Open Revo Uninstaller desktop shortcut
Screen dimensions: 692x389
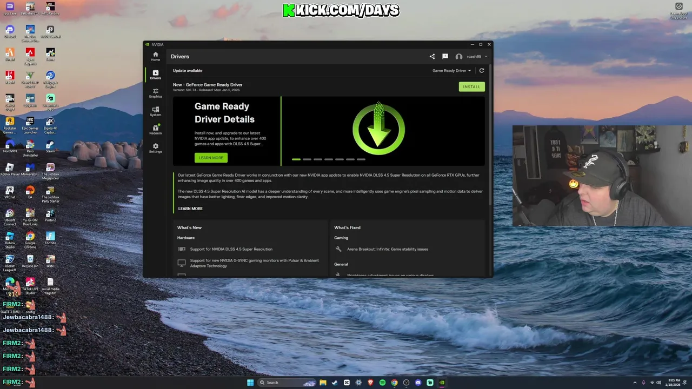30,148
